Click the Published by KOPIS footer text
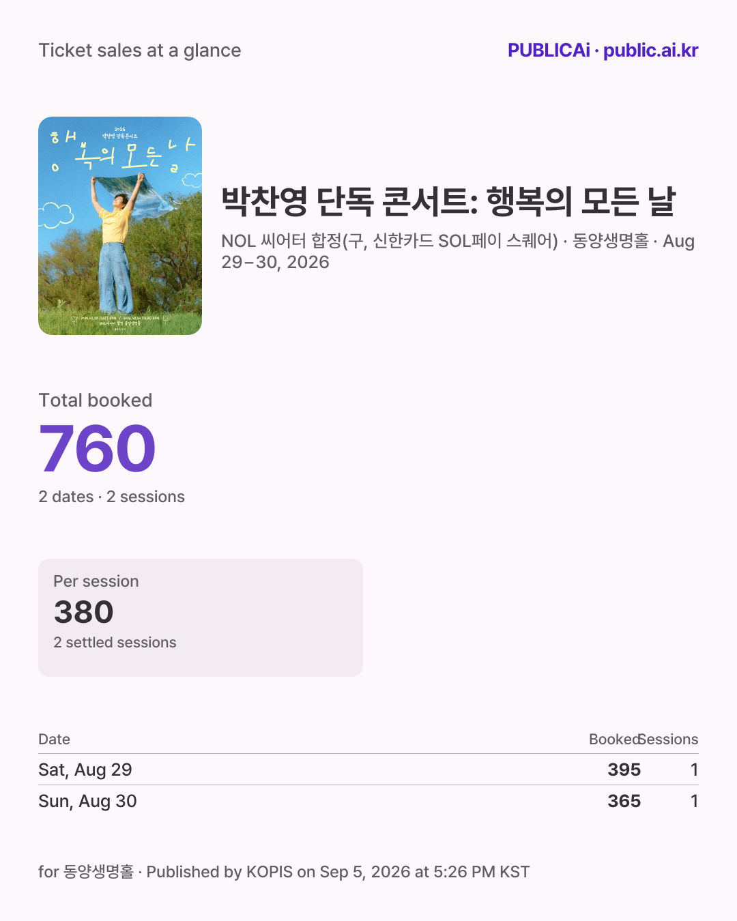 284,872
